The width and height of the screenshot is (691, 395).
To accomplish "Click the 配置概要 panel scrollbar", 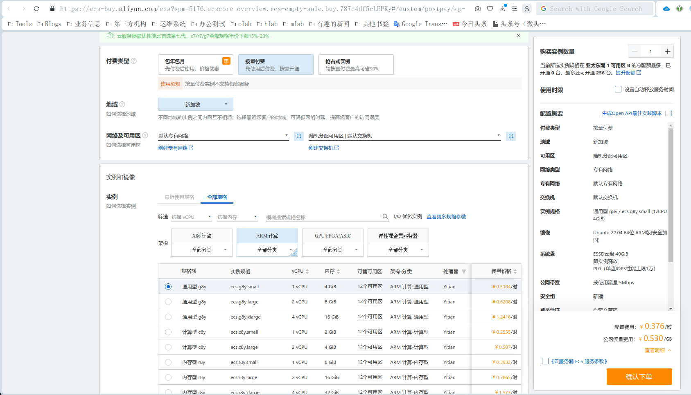I will tap(671, 195).
